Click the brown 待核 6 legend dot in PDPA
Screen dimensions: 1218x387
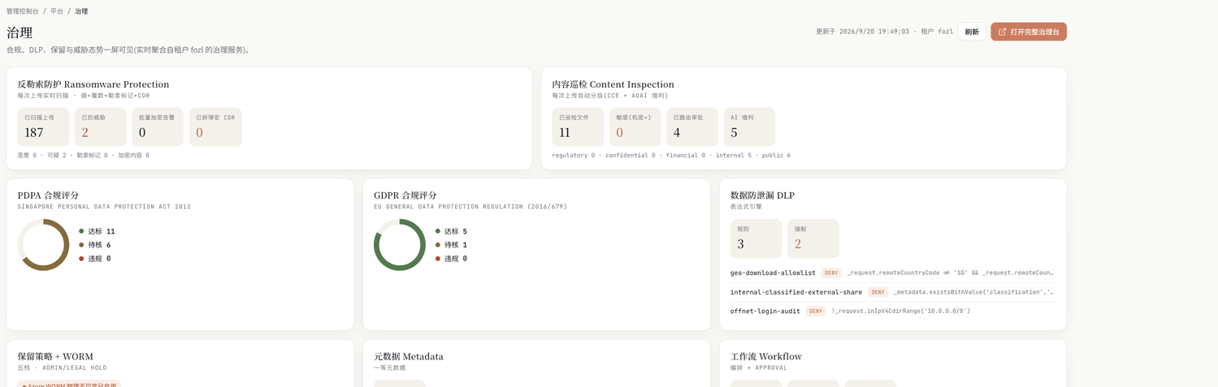[x=81, y=245]
